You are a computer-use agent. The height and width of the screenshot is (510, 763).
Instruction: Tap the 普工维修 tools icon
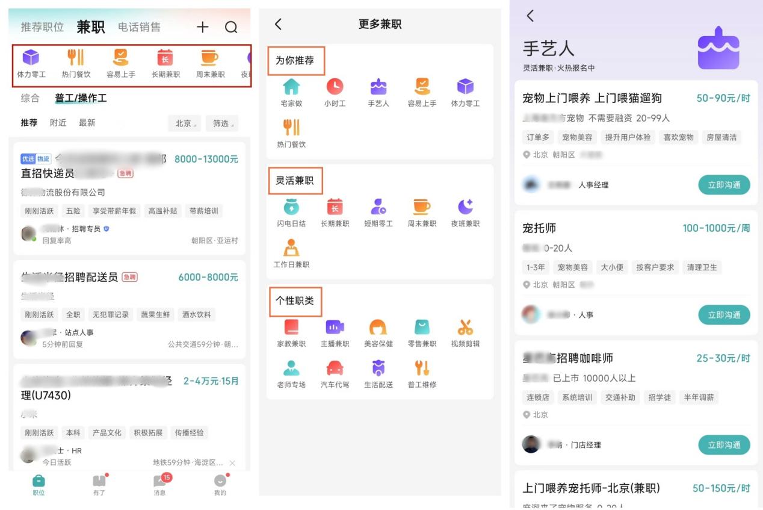click(x=422, y=368)
